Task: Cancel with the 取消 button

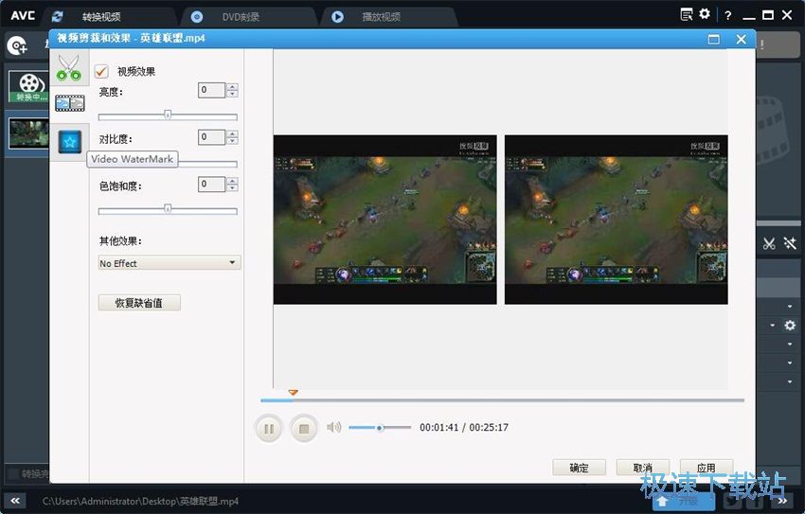Action: click(x=643, y=468)
